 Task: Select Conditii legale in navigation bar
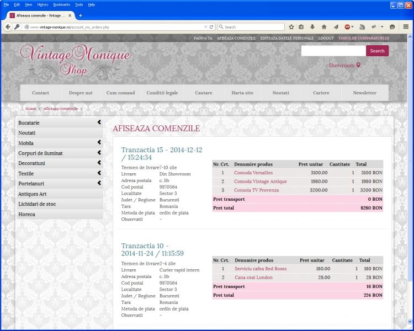click(162, 93)
